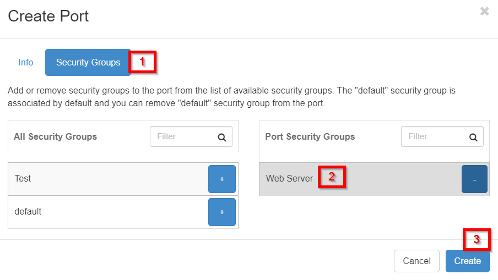Select the Security Groups tab
This screenshot has height=280, width=498.
[x=88, y=62]
